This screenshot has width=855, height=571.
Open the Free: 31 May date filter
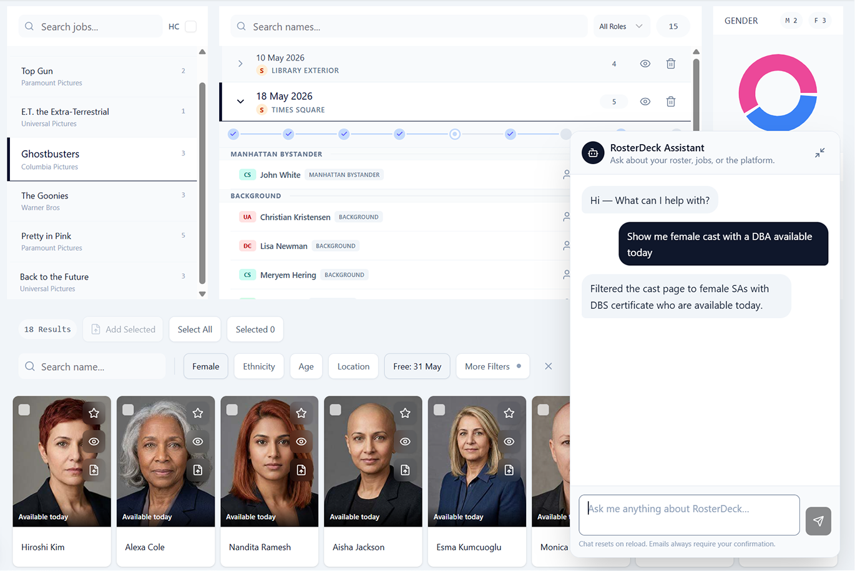[417, 366]
